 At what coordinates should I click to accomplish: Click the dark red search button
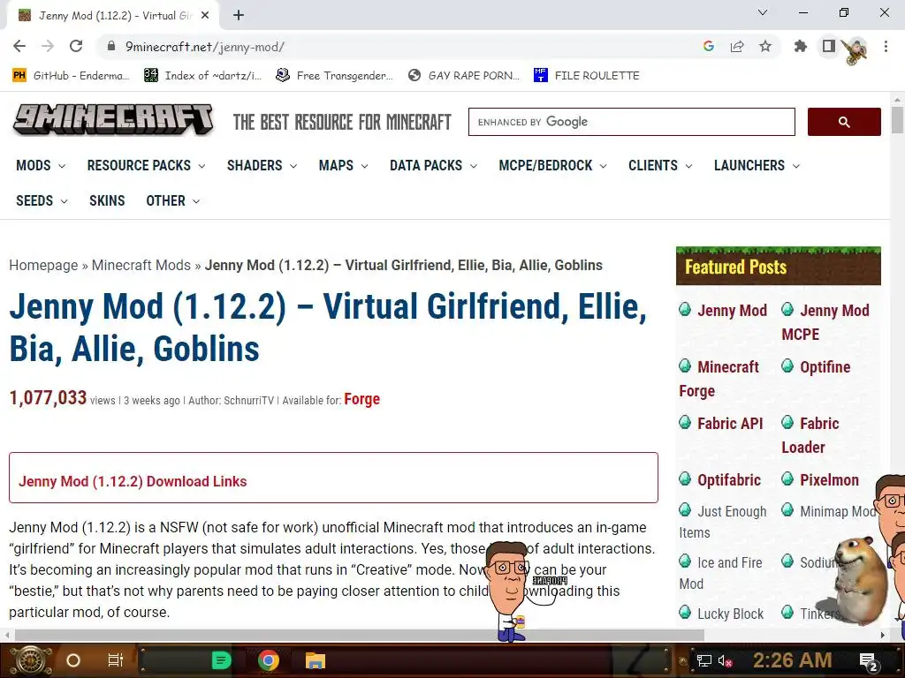pos(844,122)
